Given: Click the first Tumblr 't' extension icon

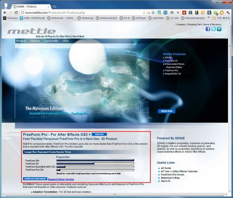Looking at the screenshot, I should tap(190, 13).
